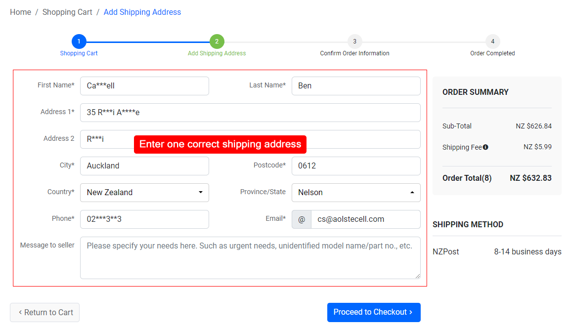Click the Postcode field showing 0612
Image resolution: width=570 pixels, height=330 pixels.
point(355,165)
